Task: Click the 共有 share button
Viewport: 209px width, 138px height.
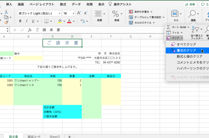Action: click(190, 4)
